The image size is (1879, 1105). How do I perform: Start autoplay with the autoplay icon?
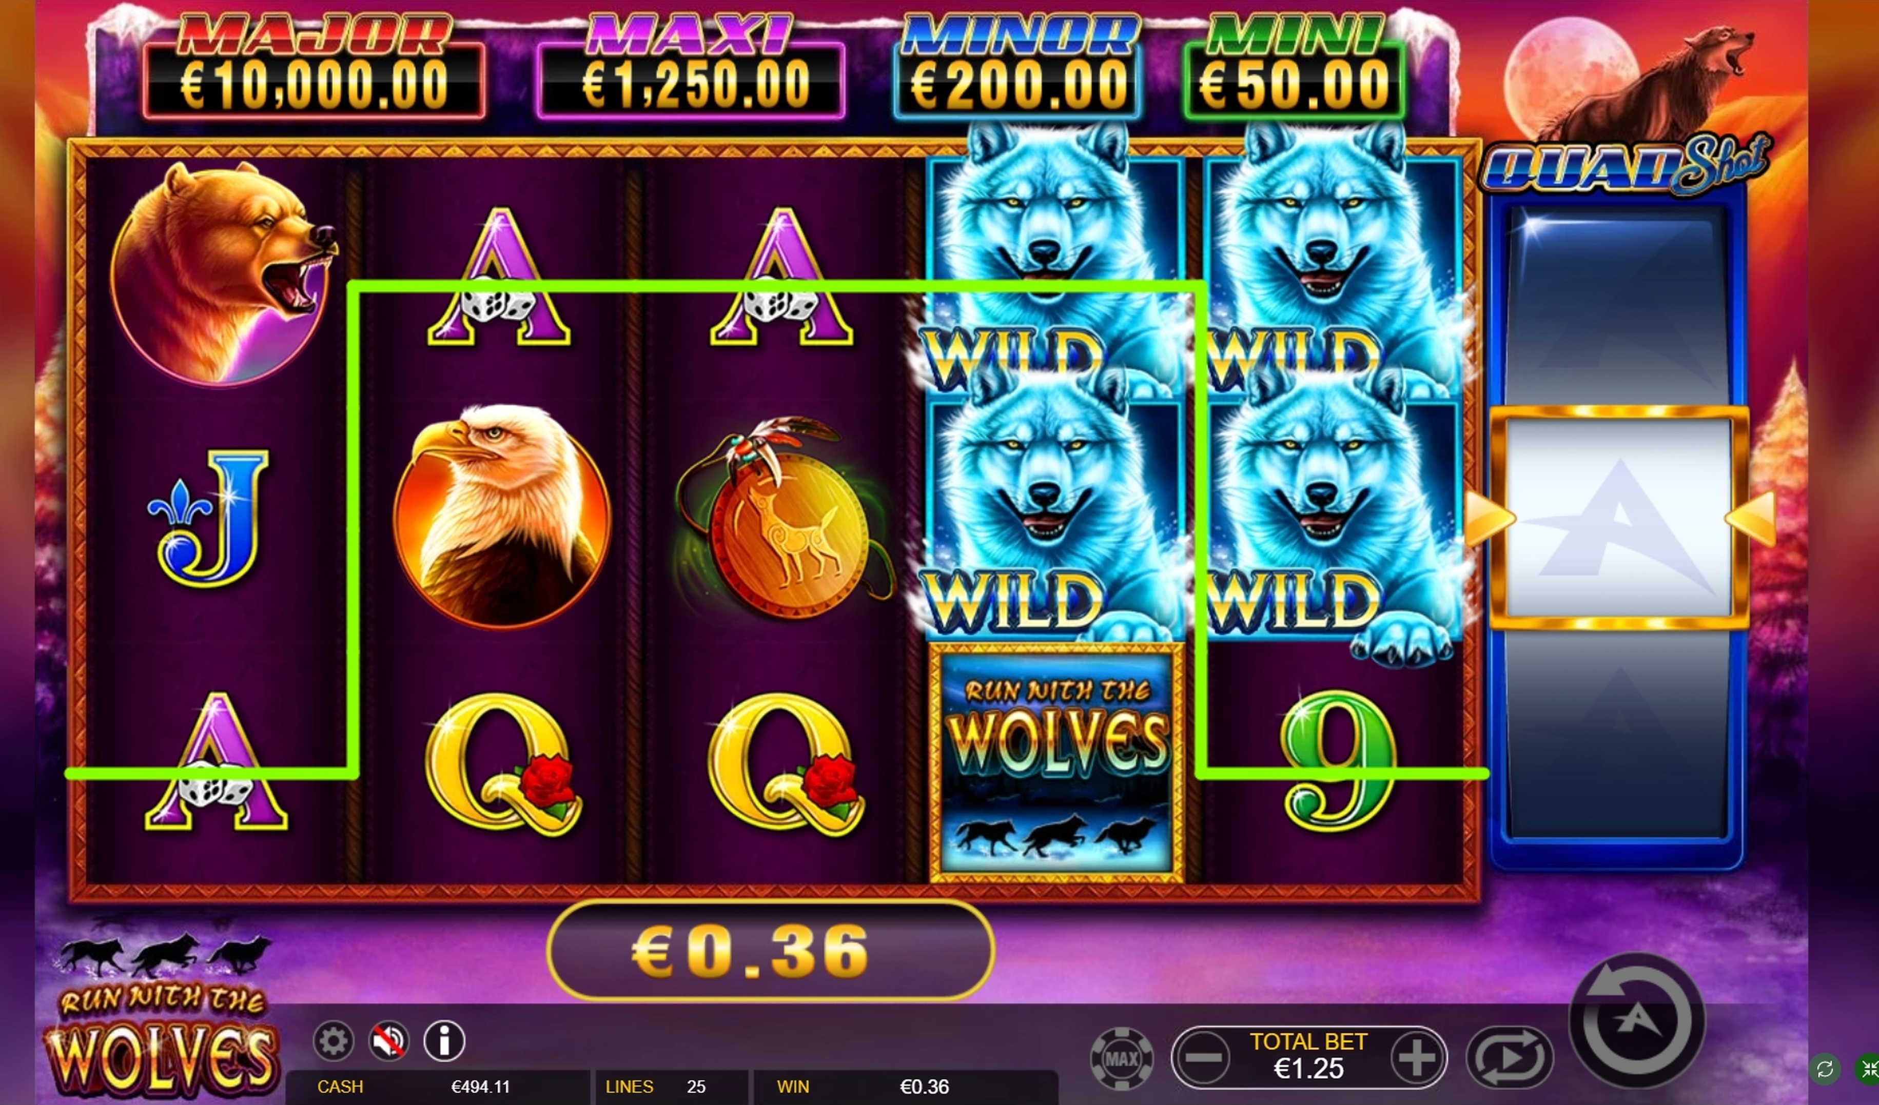click(x=1509, y=1058)
